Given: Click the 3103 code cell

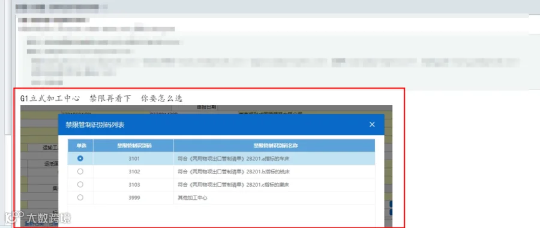Looking at the screenshot, I should tap(133, 185).
